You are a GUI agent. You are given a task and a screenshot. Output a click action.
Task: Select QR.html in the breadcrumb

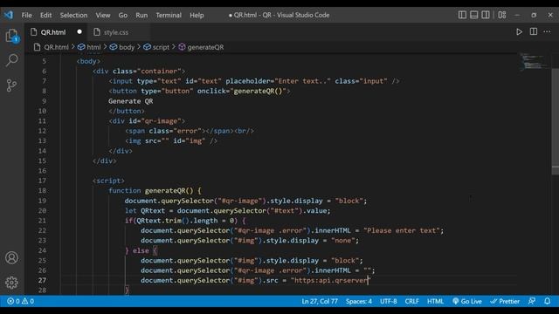point(52,47)
